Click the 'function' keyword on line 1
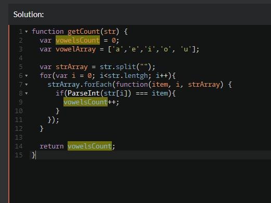This screenshot has width=271, height=203. coord(48,32)
